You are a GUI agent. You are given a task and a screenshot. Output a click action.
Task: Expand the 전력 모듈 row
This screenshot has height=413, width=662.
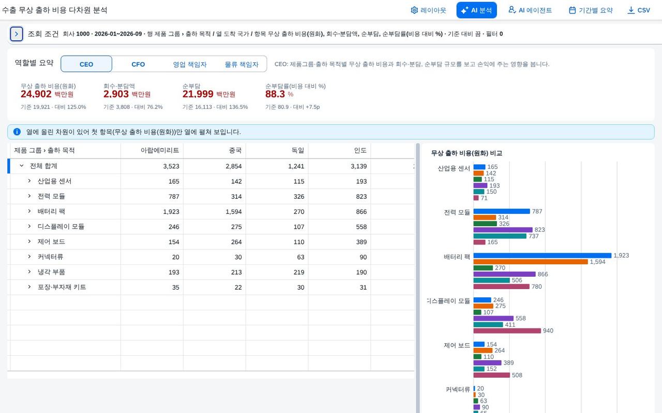pos(29,196)
